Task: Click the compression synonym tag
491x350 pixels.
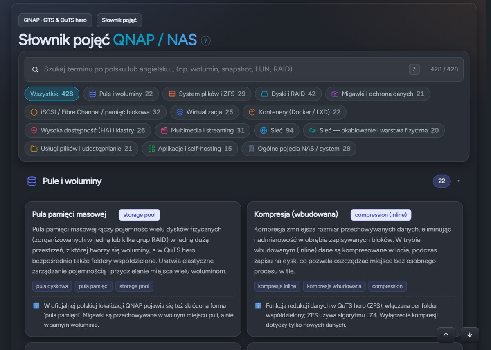Action: (x=387, y=286)
